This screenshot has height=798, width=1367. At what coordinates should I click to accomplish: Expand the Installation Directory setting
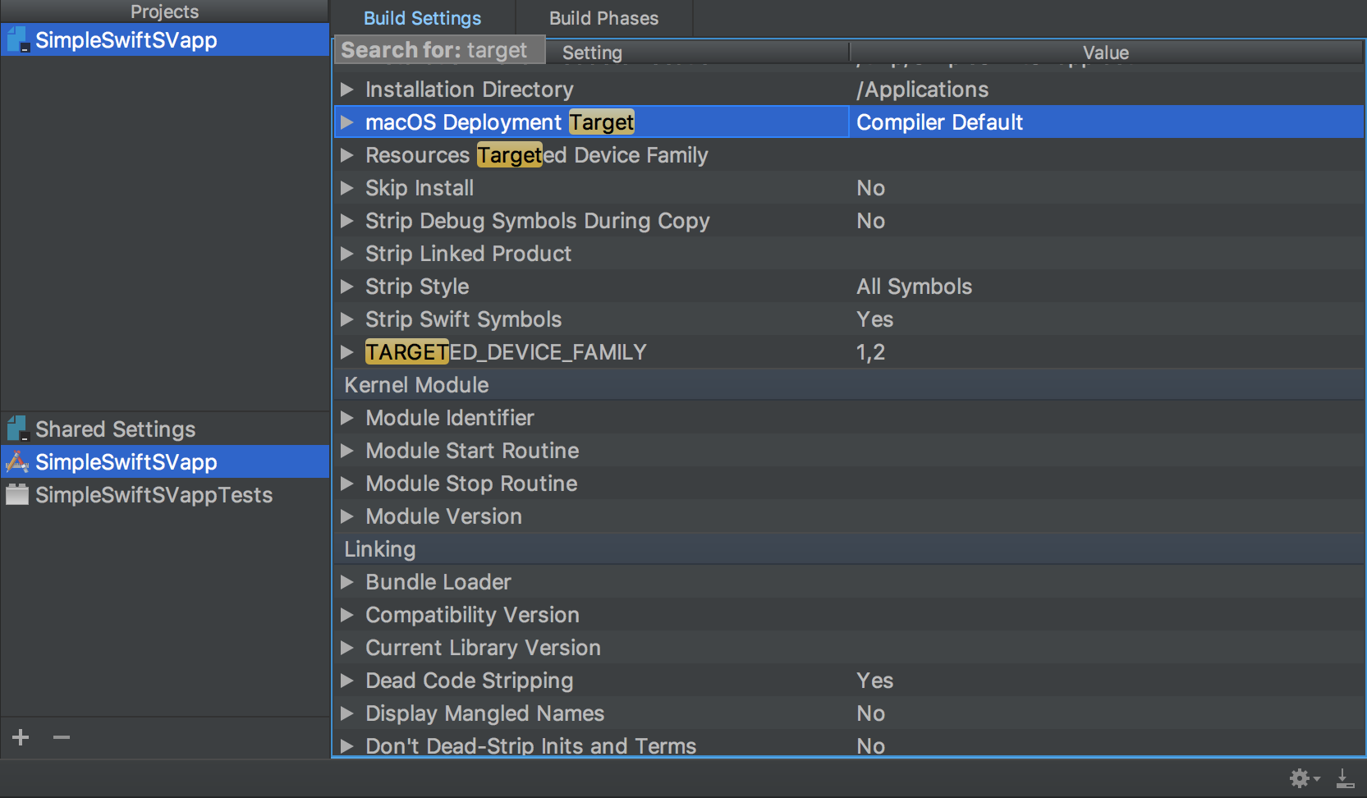pos(347,89)
